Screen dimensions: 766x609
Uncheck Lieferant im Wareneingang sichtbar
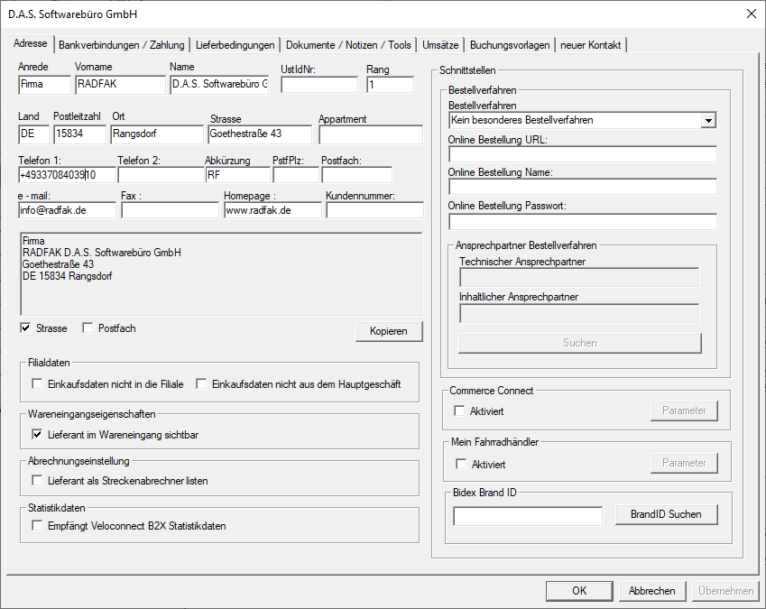[x=37, y=434]
